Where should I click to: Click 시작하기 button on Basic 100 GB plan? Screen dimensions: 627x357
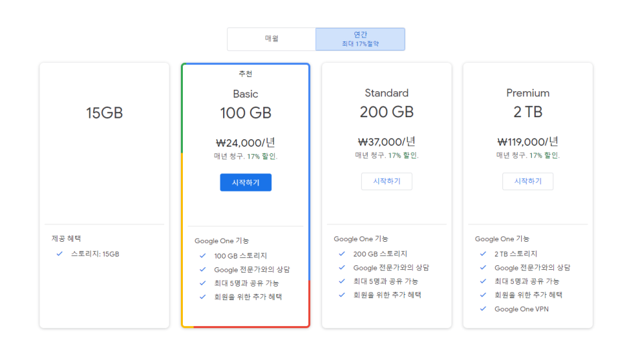click(x=246, y=182)
